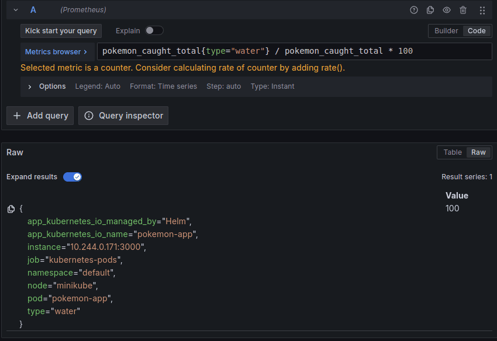Click the Format: Time series option text
Screen dimensions: 497x341
[163, 86]
